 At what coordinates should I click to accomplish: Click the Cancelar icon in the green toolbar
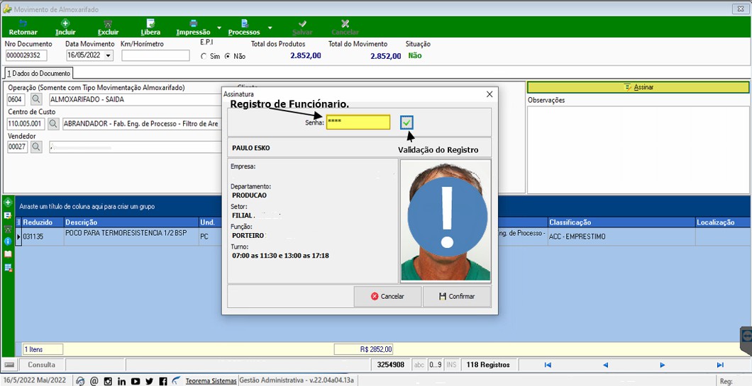coord(345,23)
